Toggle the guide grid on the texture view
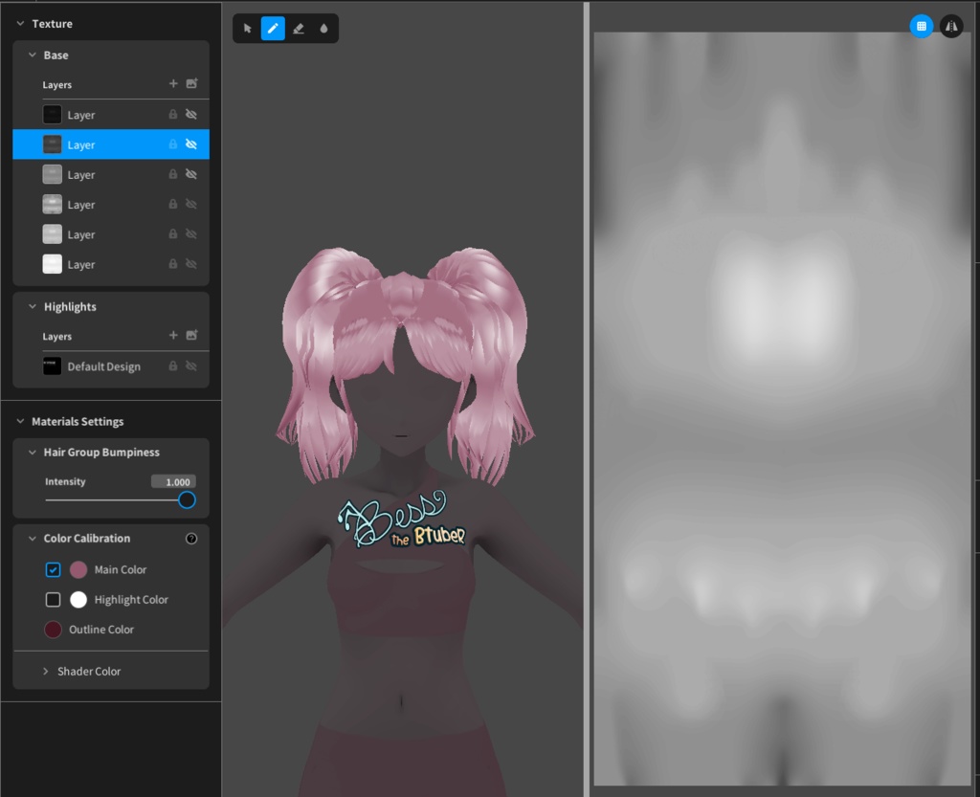The height and width of the screenshot is (797, 980). pos(921,26)
